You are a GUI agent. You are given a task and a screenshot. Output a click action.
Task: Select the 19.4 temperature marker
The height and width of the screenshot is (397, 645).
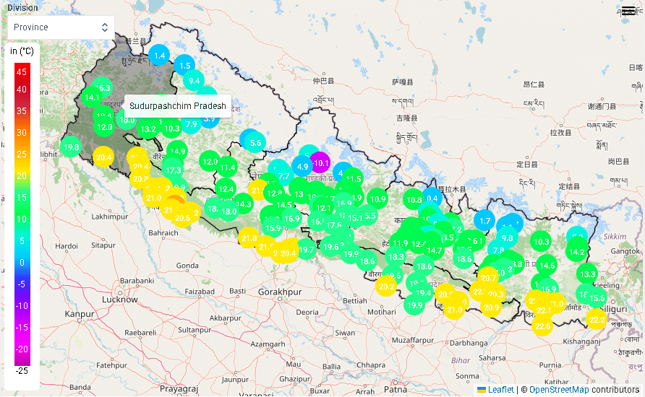click(x=423, y=293)
